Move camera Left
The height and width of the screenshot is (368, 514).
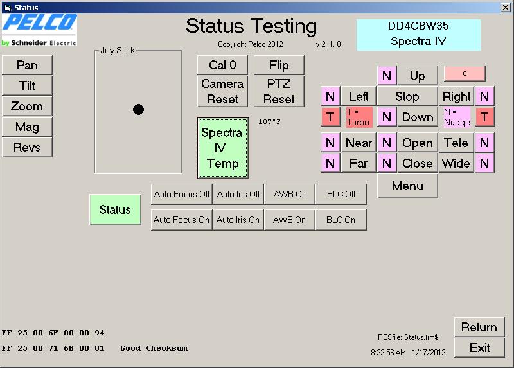click(x=359, y=96)
